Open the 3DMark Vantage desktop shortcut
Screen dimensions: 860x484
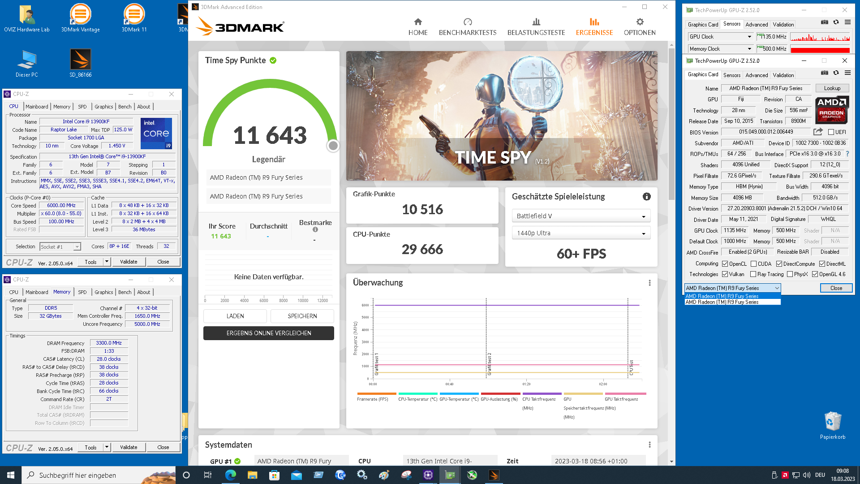point(81,19)
